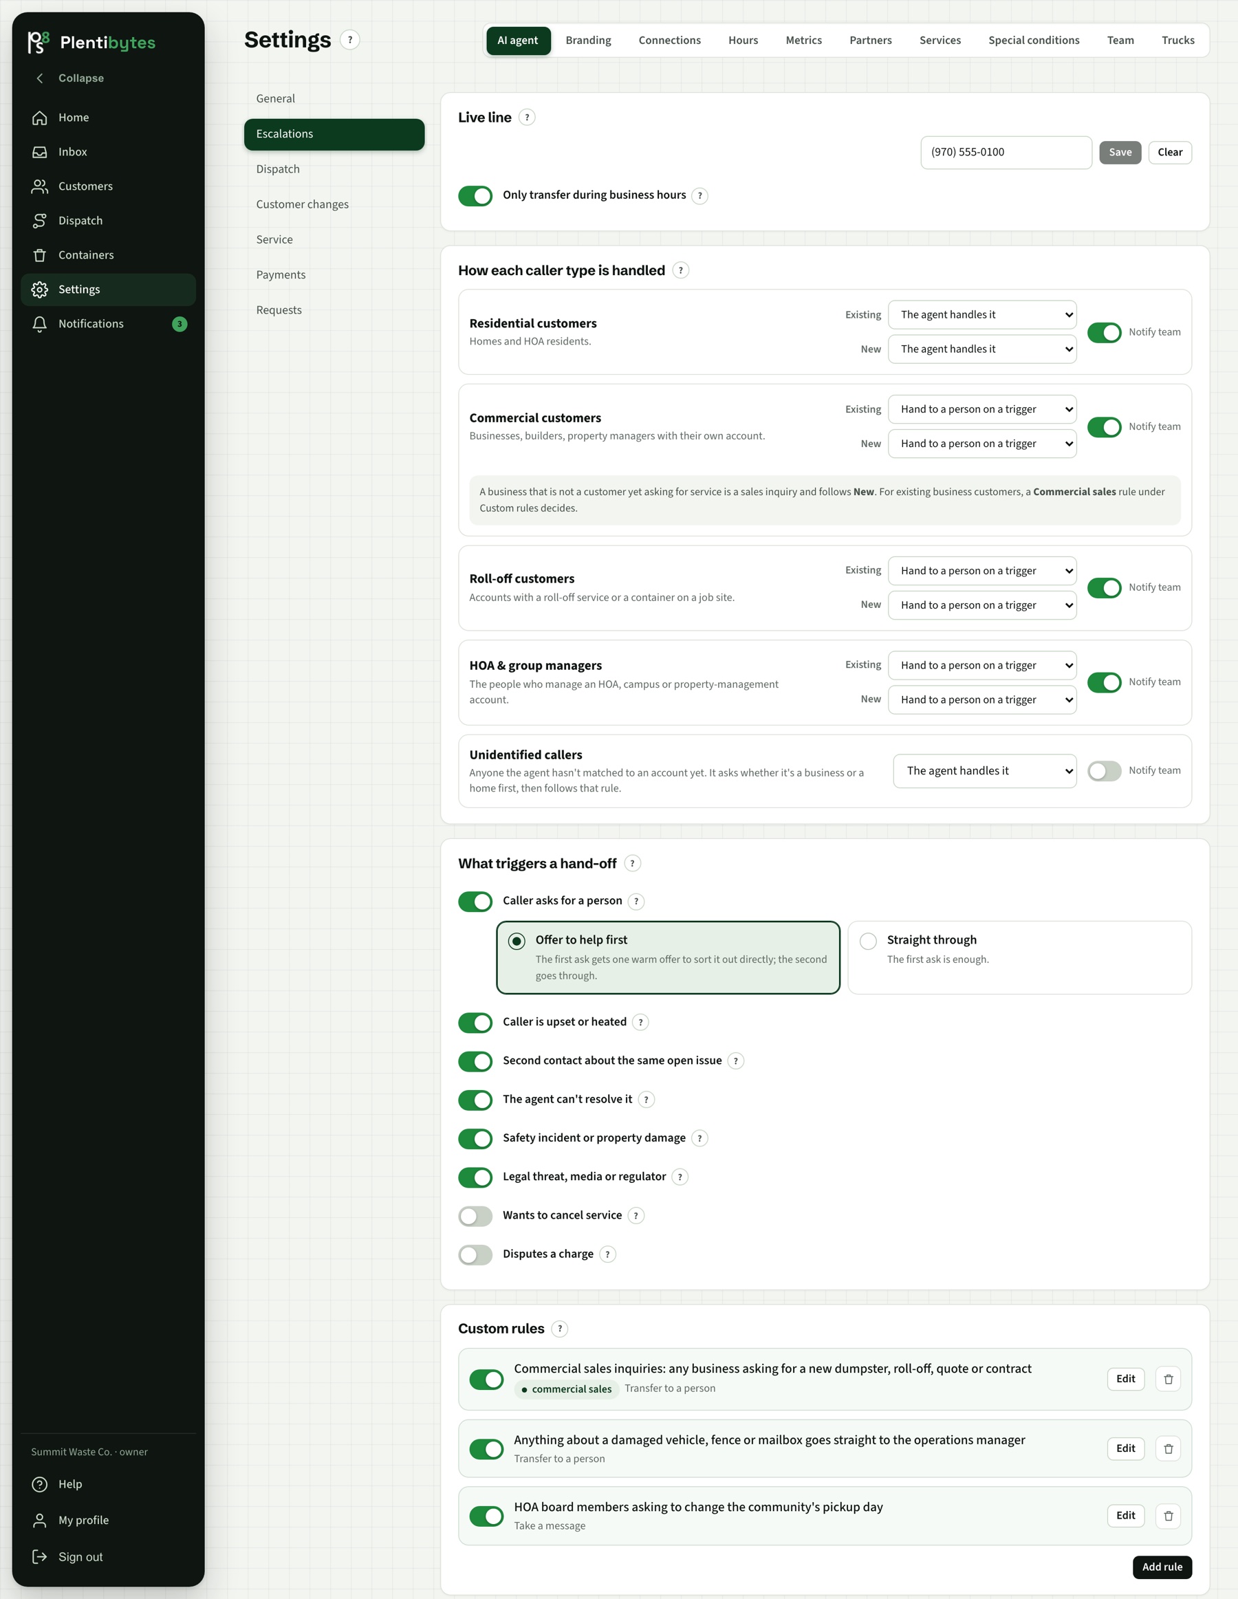
Task: Select Straight through radio option
Action: 868,942
